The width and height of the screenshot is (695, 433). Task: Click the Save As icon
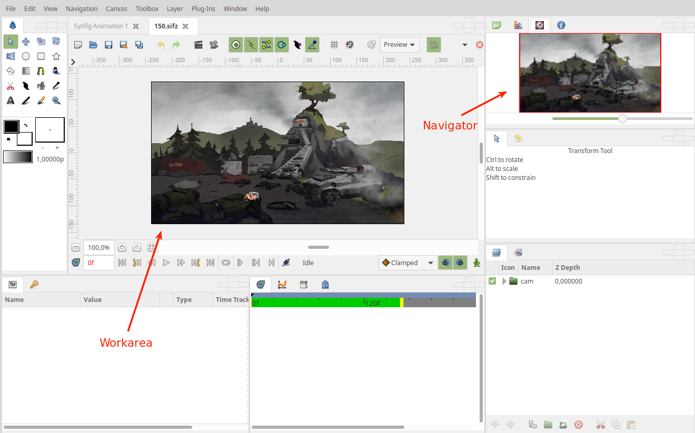[x=124, y=45]
